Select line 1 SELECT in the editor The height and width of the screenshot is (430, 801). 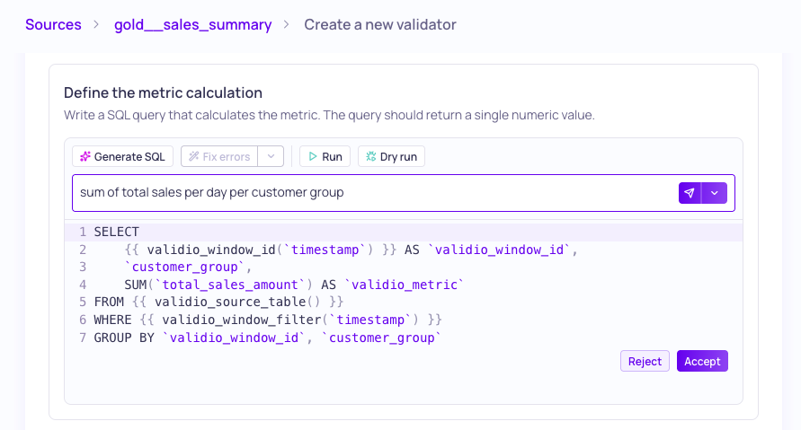117,233
